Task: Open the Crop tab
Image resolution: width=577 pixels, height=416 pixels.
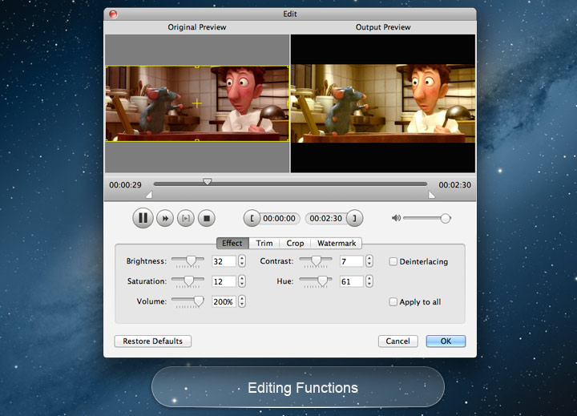Action: coord(295,244)
